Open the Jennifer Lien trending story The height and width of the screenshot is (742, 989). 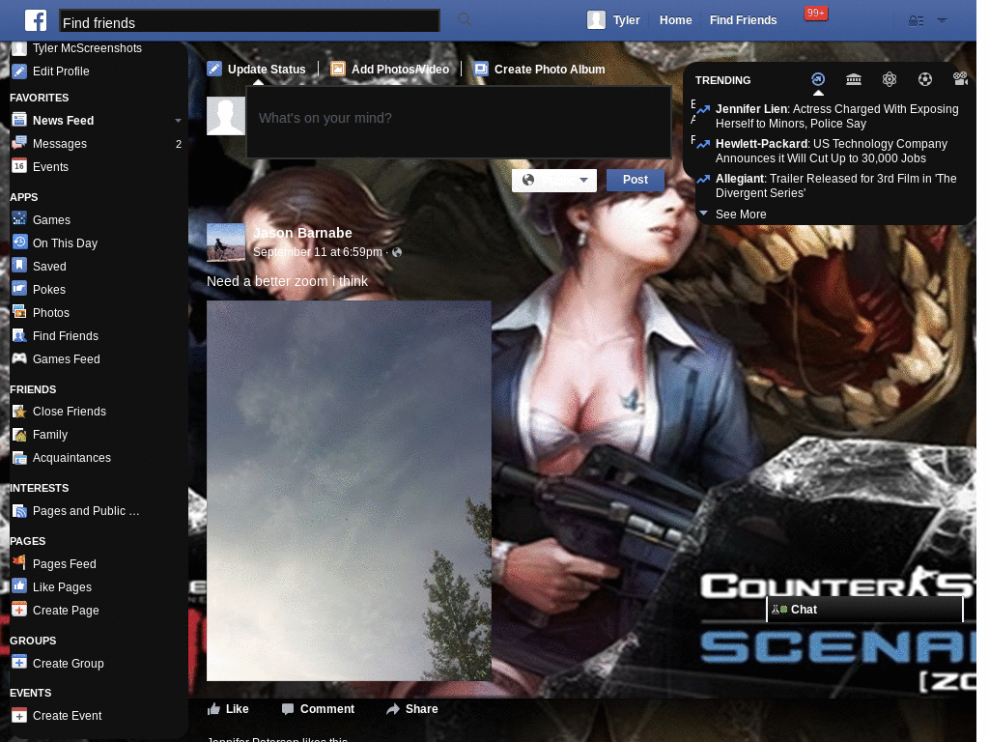click(x=837, y=116)
